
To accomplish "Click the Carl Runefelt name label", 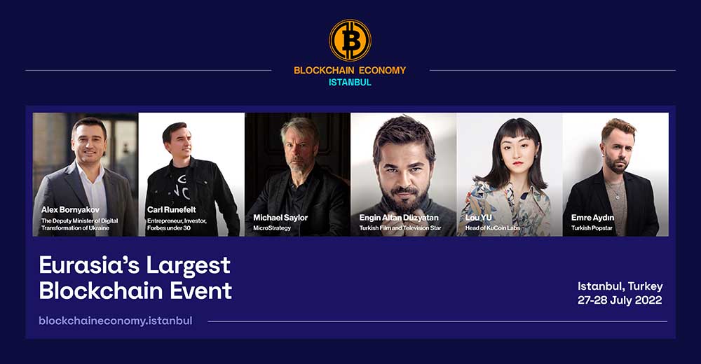I will pos(172,209).
